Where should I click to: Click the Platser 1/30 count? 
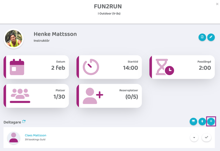click(x=59, y=97)
